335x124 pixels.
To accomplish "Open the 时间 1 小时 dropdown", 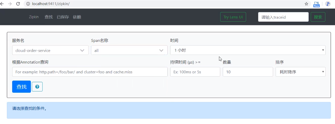I will (248, 50).
